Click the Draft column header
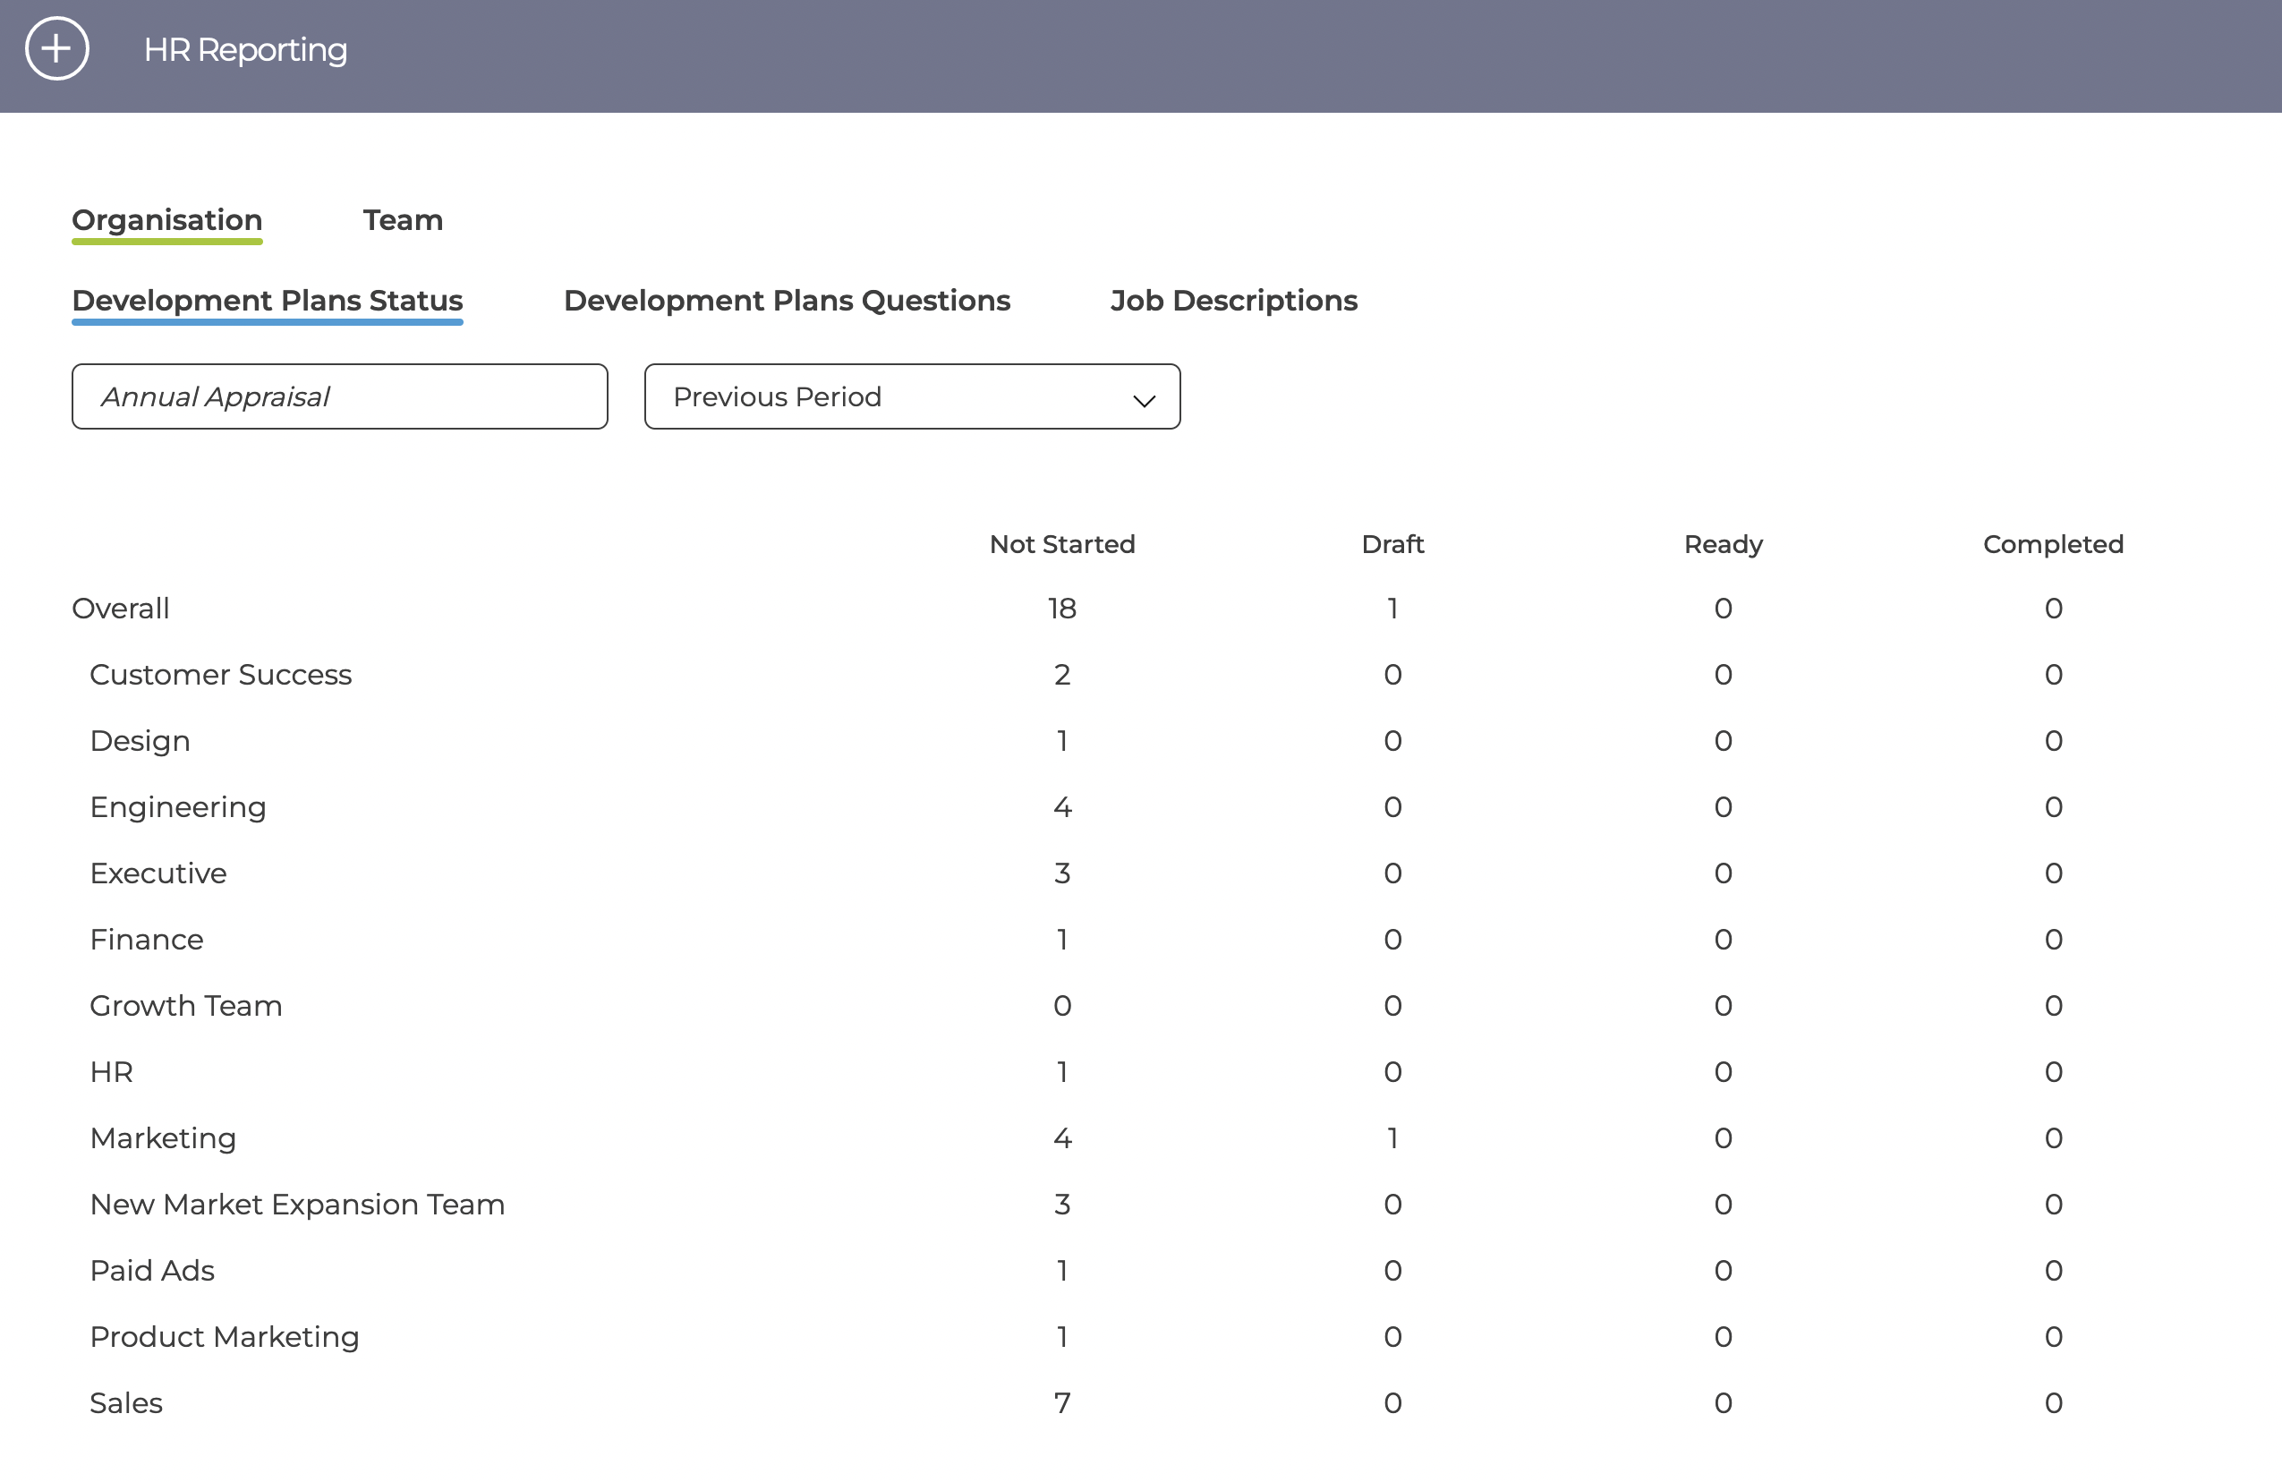The height and width of the screenshot is (1482, 2282). (x=1392, y=544)
